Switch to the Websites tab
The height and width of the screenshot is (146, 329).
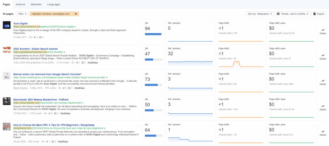tap(36, 4)
